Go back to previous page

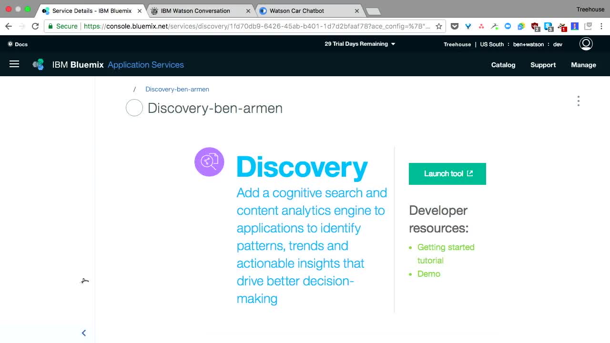click(8, 26)
